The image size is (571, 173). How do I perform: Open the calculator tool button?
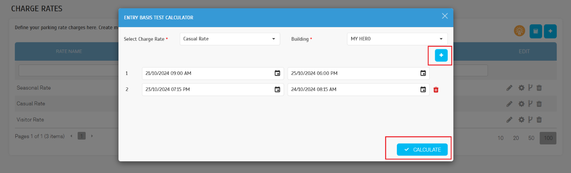click(536, 31)
